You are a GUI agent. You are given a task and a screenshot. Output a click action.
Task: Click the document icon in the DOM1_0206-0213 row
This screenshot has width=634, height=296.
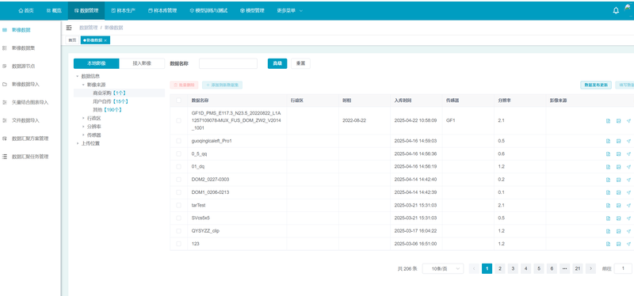(608, 192)
